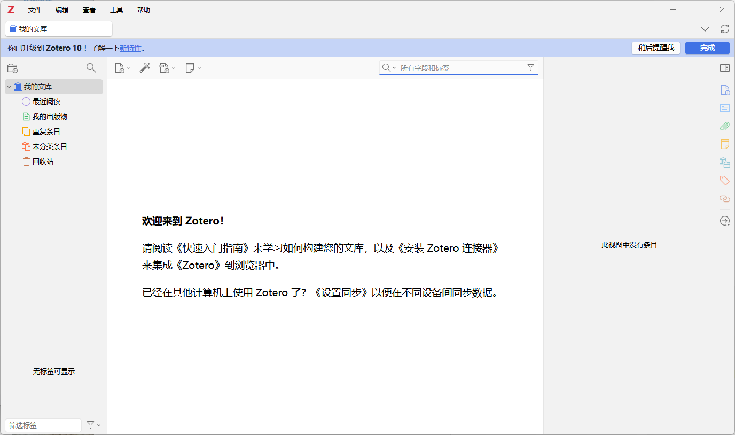
Task: Open the 帮助 menu
Action: pyautogui.click(x=144, y=10)
